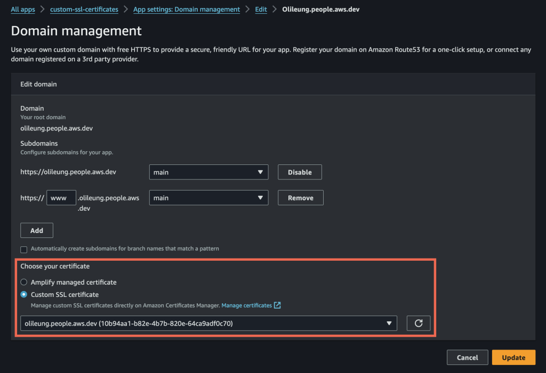Open the branch dropdown for olileung.people.aws.dev
The image size is (546, 373).
(208, 172)
